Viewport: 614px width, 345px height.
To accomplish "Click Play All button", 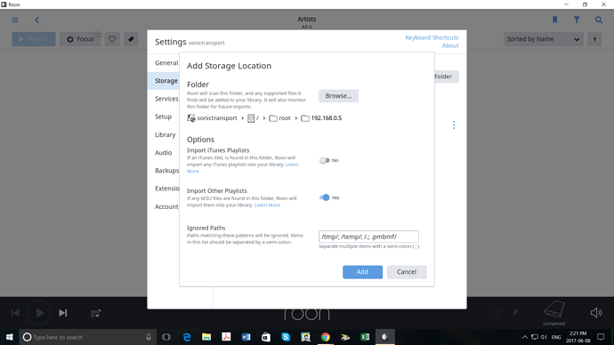I will pyautogui.click(x=33, y=39).
